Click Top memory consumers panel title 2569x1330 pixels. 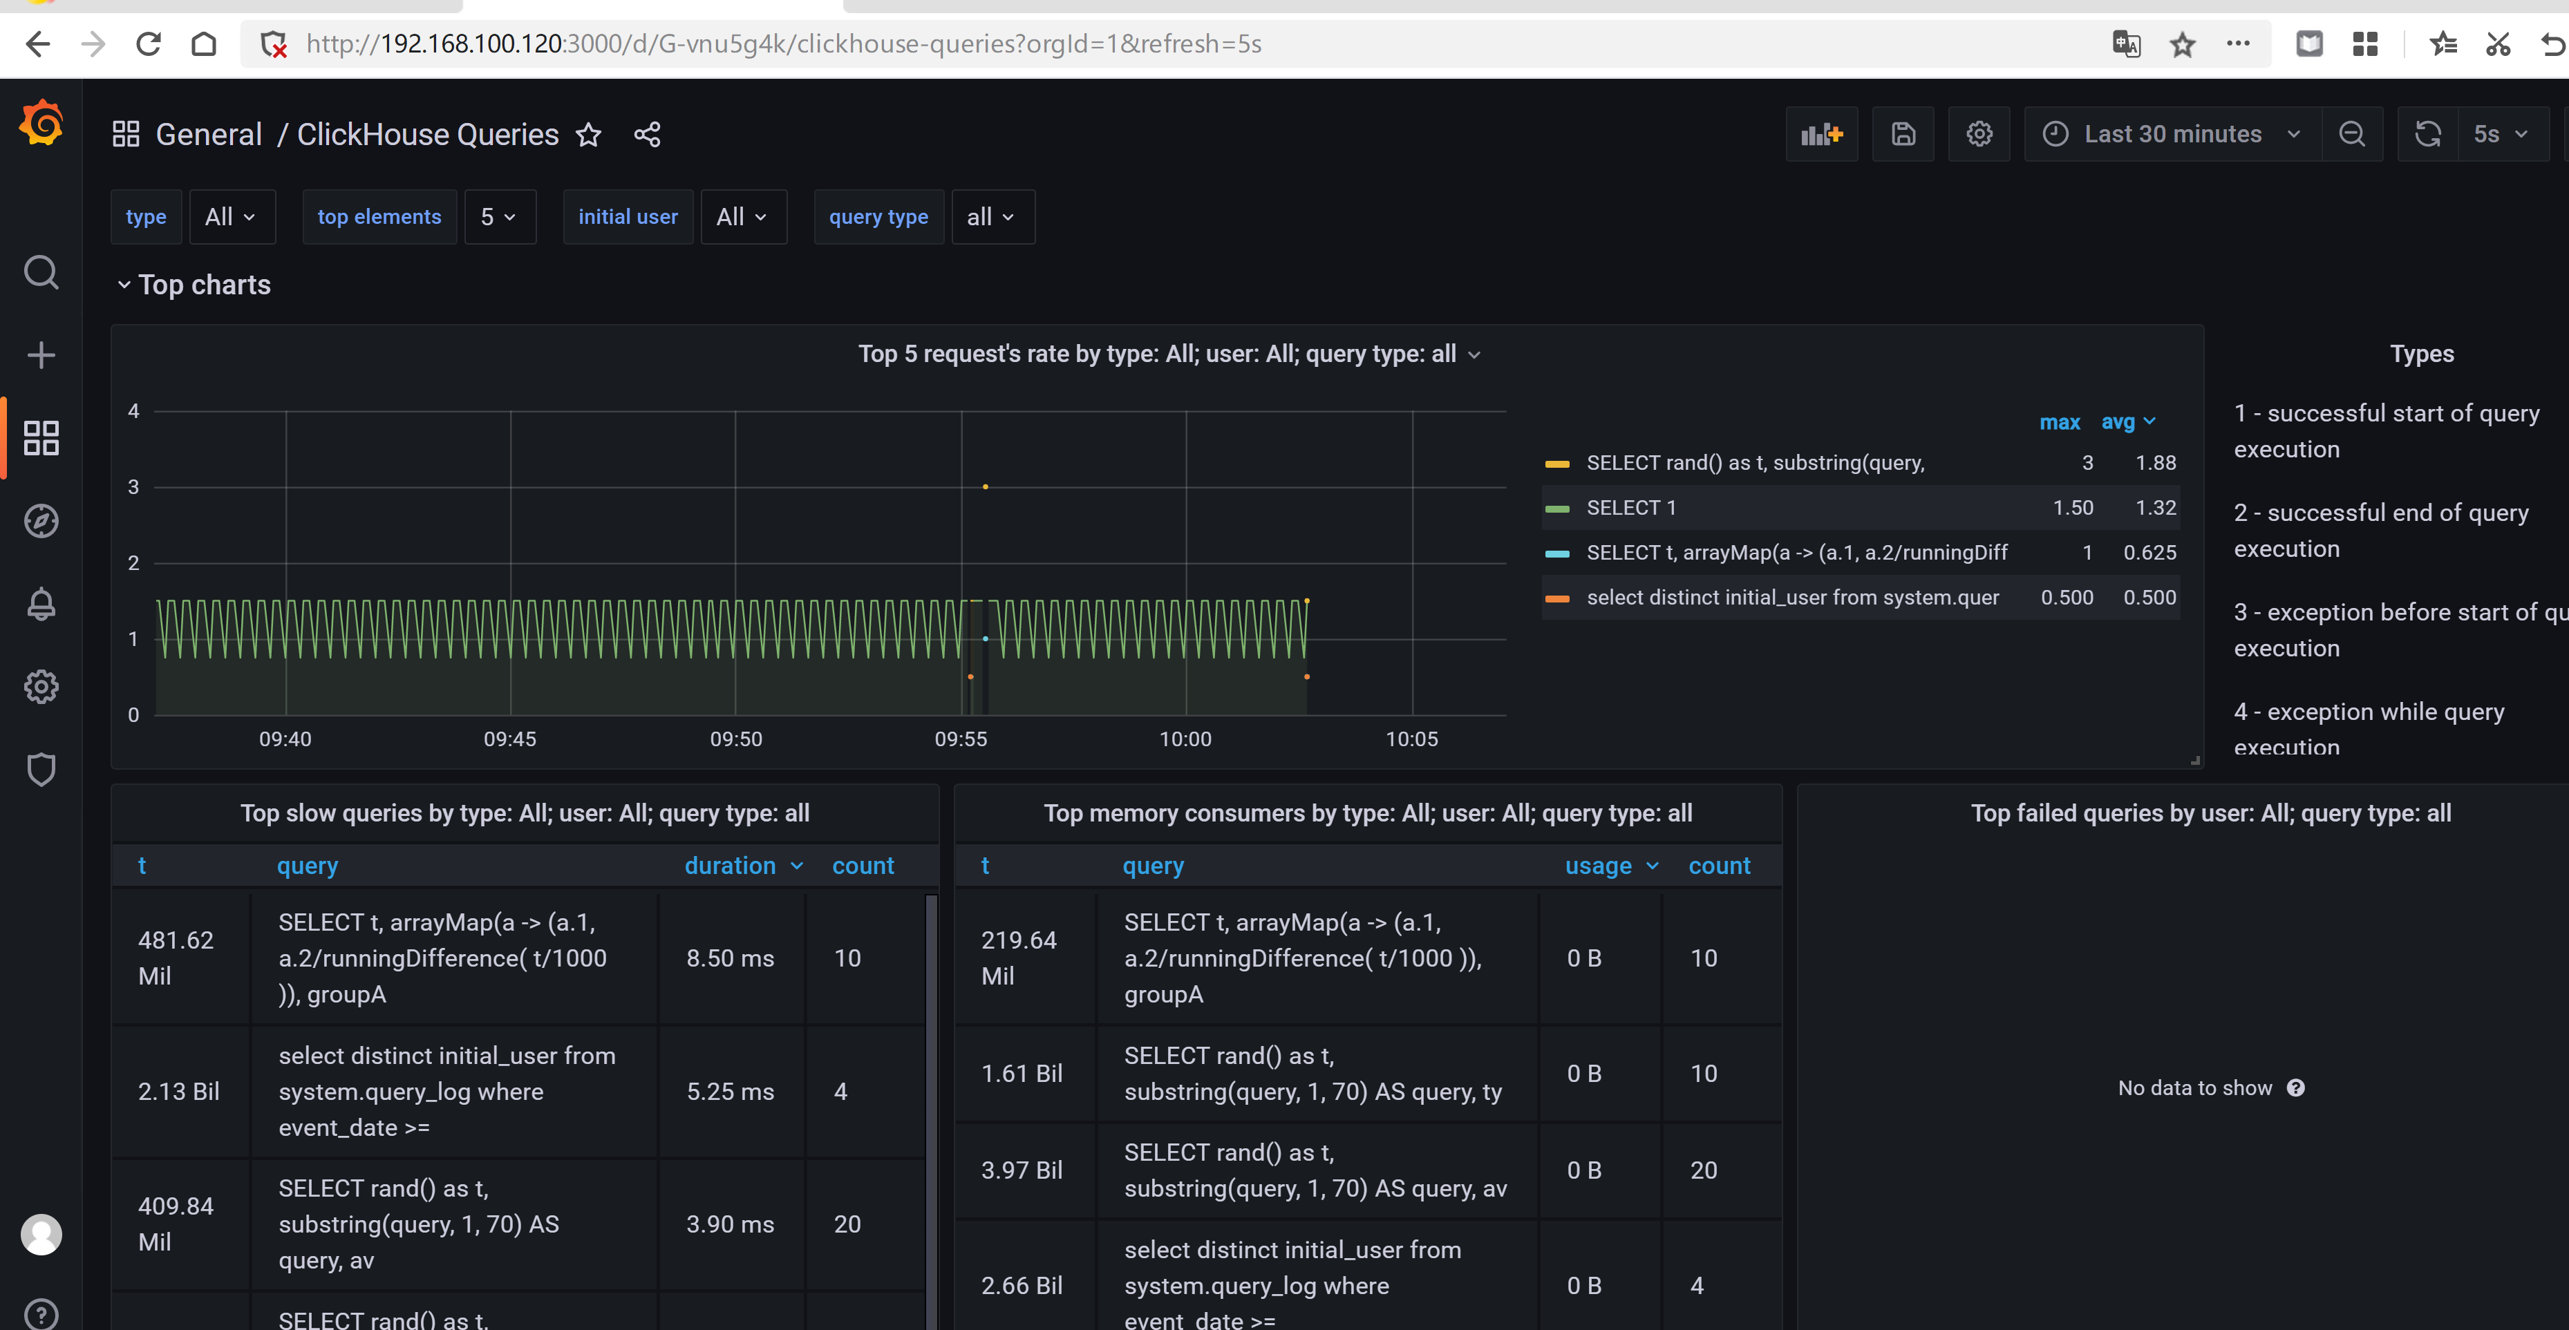click(x=1367, y=814)
